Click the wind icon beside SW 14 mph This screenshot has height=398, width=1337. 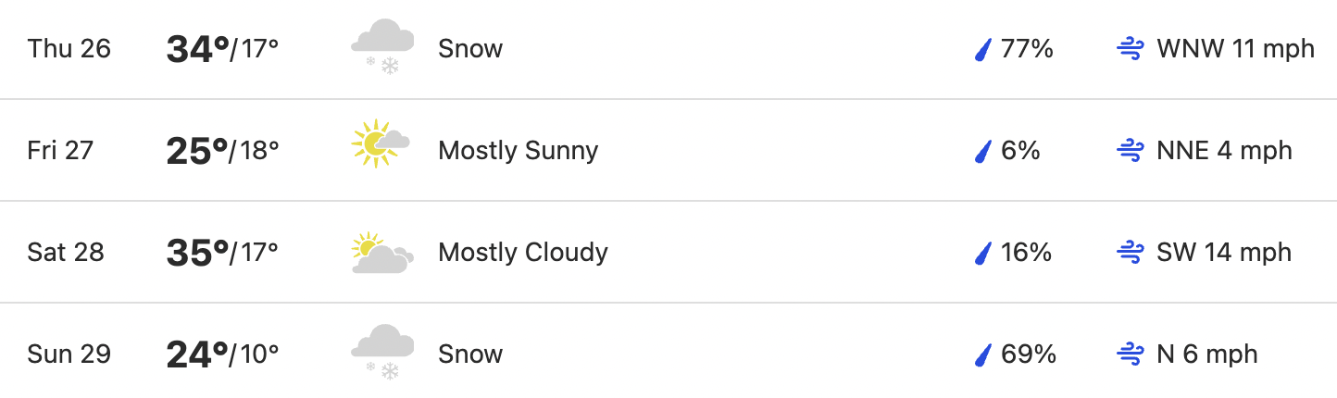coord(1131,253)
